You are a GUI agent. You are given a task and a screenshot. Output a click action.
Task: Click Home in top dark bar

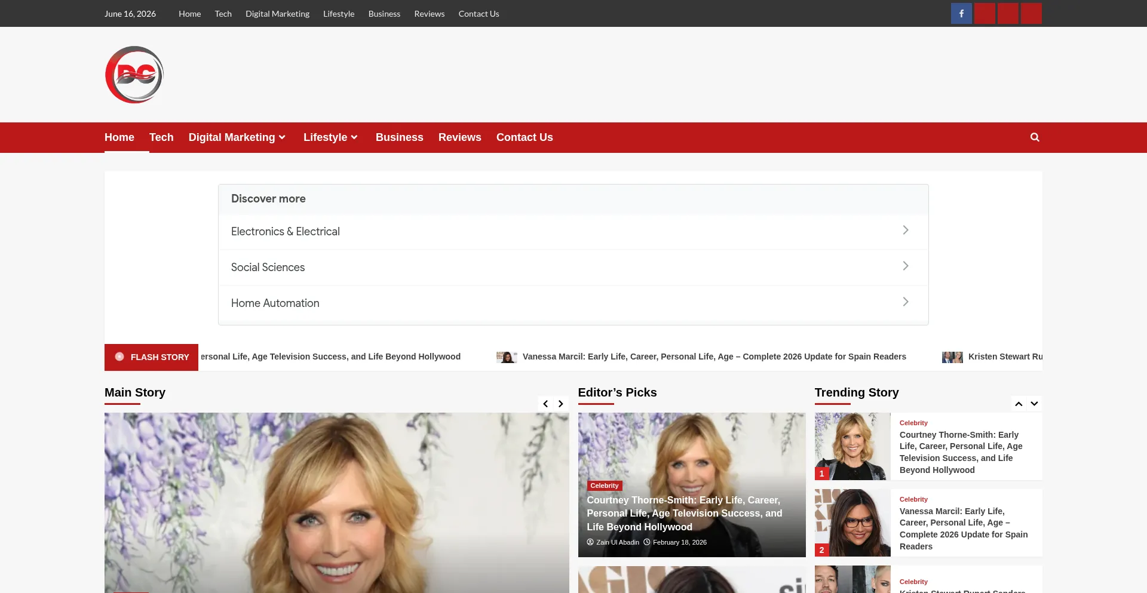click(189, 14)
